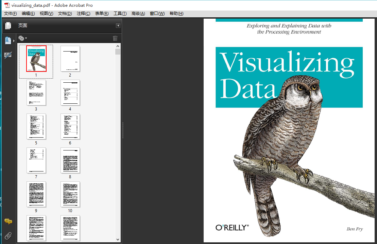The width and height of the screenshot is (377, 244).
Task: Click scroll up arrow in thumbnails panel
Action: 118,46
